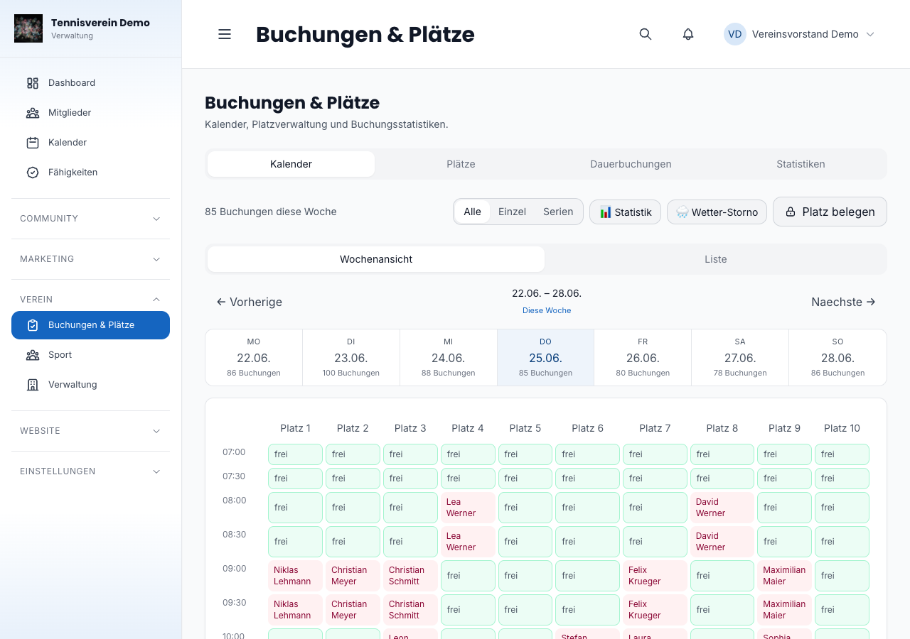Click the Statistik button

626,212
